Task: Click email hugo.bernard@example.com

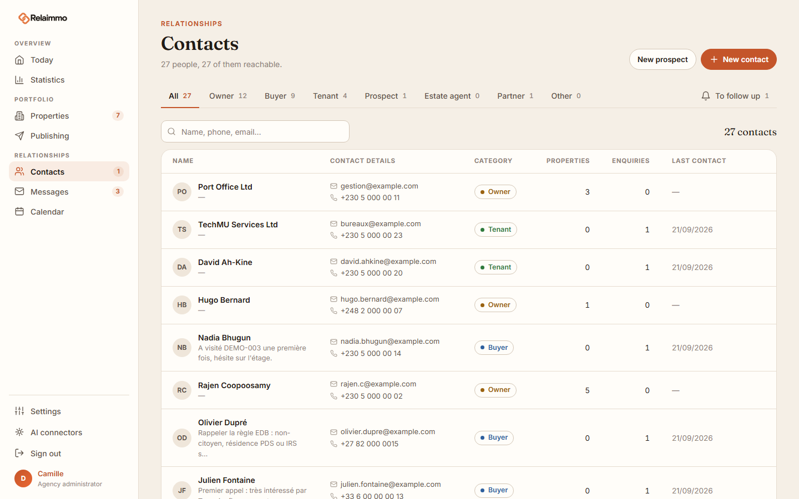Action: pyautogui.click(x=390, y=299)
